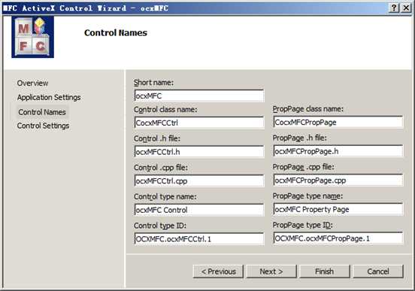415x291 pixels.
Task: Edit the Control class name field
Action: pyautogui.click(x=199, y=123)
